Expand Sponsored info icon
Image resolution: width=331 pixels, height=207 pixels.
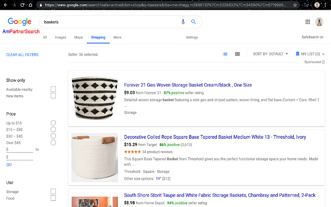(323, 62)
